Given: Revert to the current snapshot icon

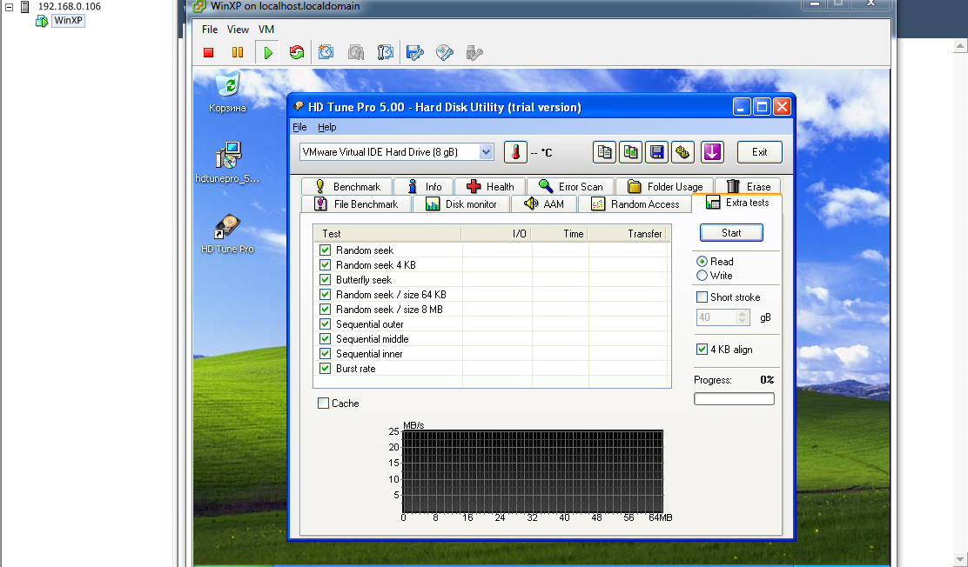Looking at the screenshot, I should pos(355,52).
